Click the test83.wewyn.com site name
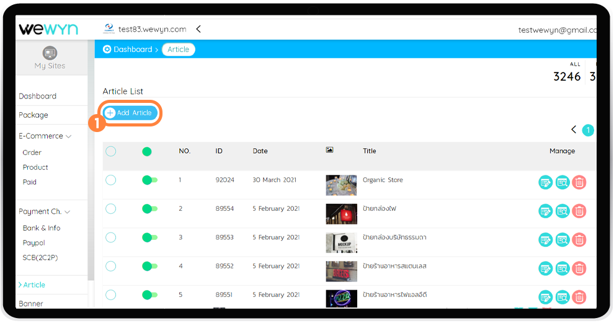 click(x=153, y=29)
